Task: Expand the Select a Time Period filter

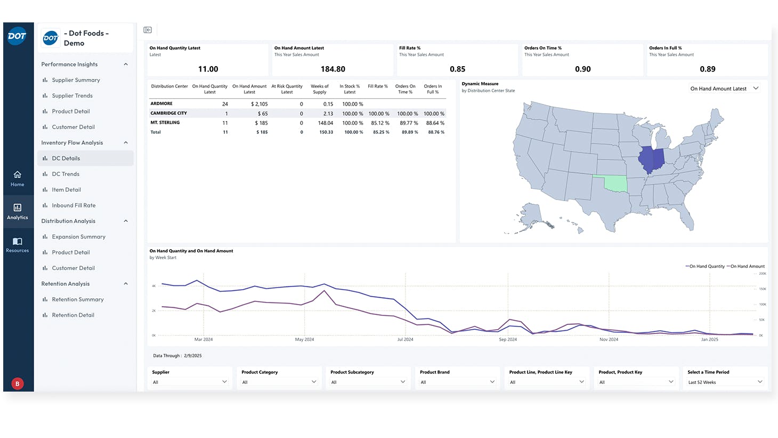Action: (x=725, y=381)
